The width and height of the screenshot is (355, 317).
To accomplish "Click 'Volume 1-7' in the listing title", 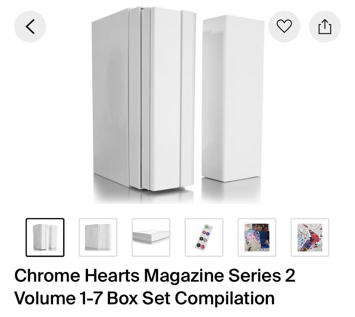I will click(58, 298).
